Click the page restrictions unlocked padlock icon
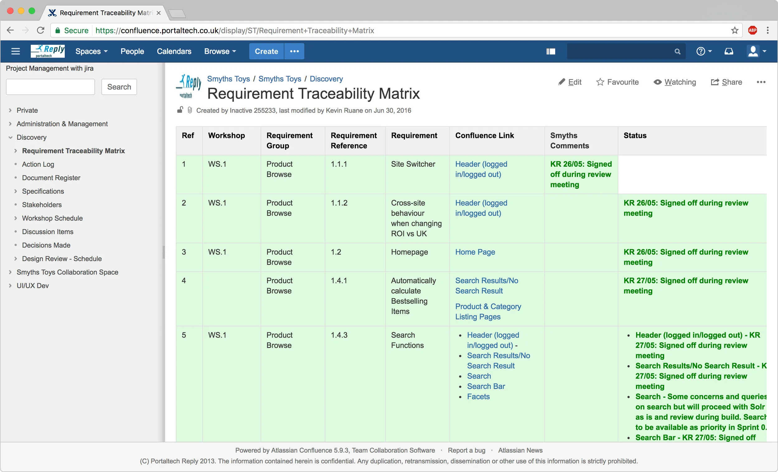The image size is (778, 472). (180, 110)
